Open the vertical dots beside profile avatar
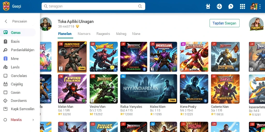This screenshot has height=132, width=265. click(x=260, y=6)
